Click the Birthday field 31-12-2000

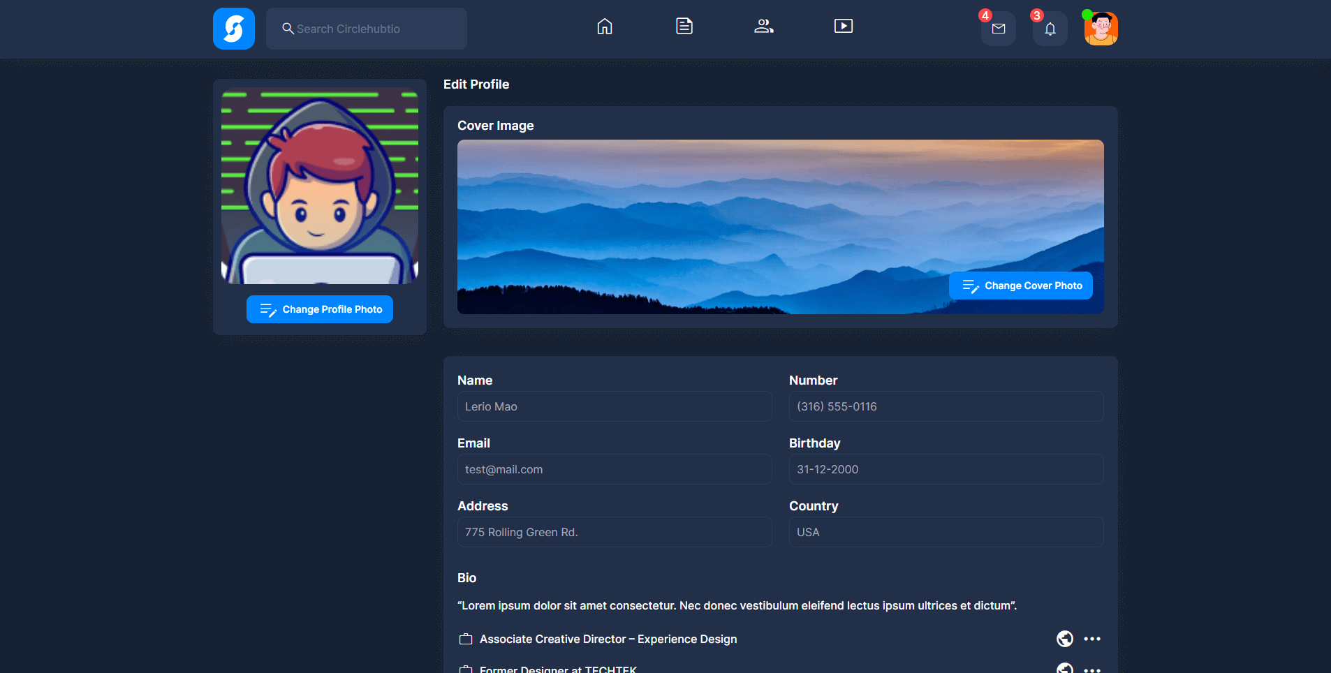(x=946, y=469)
